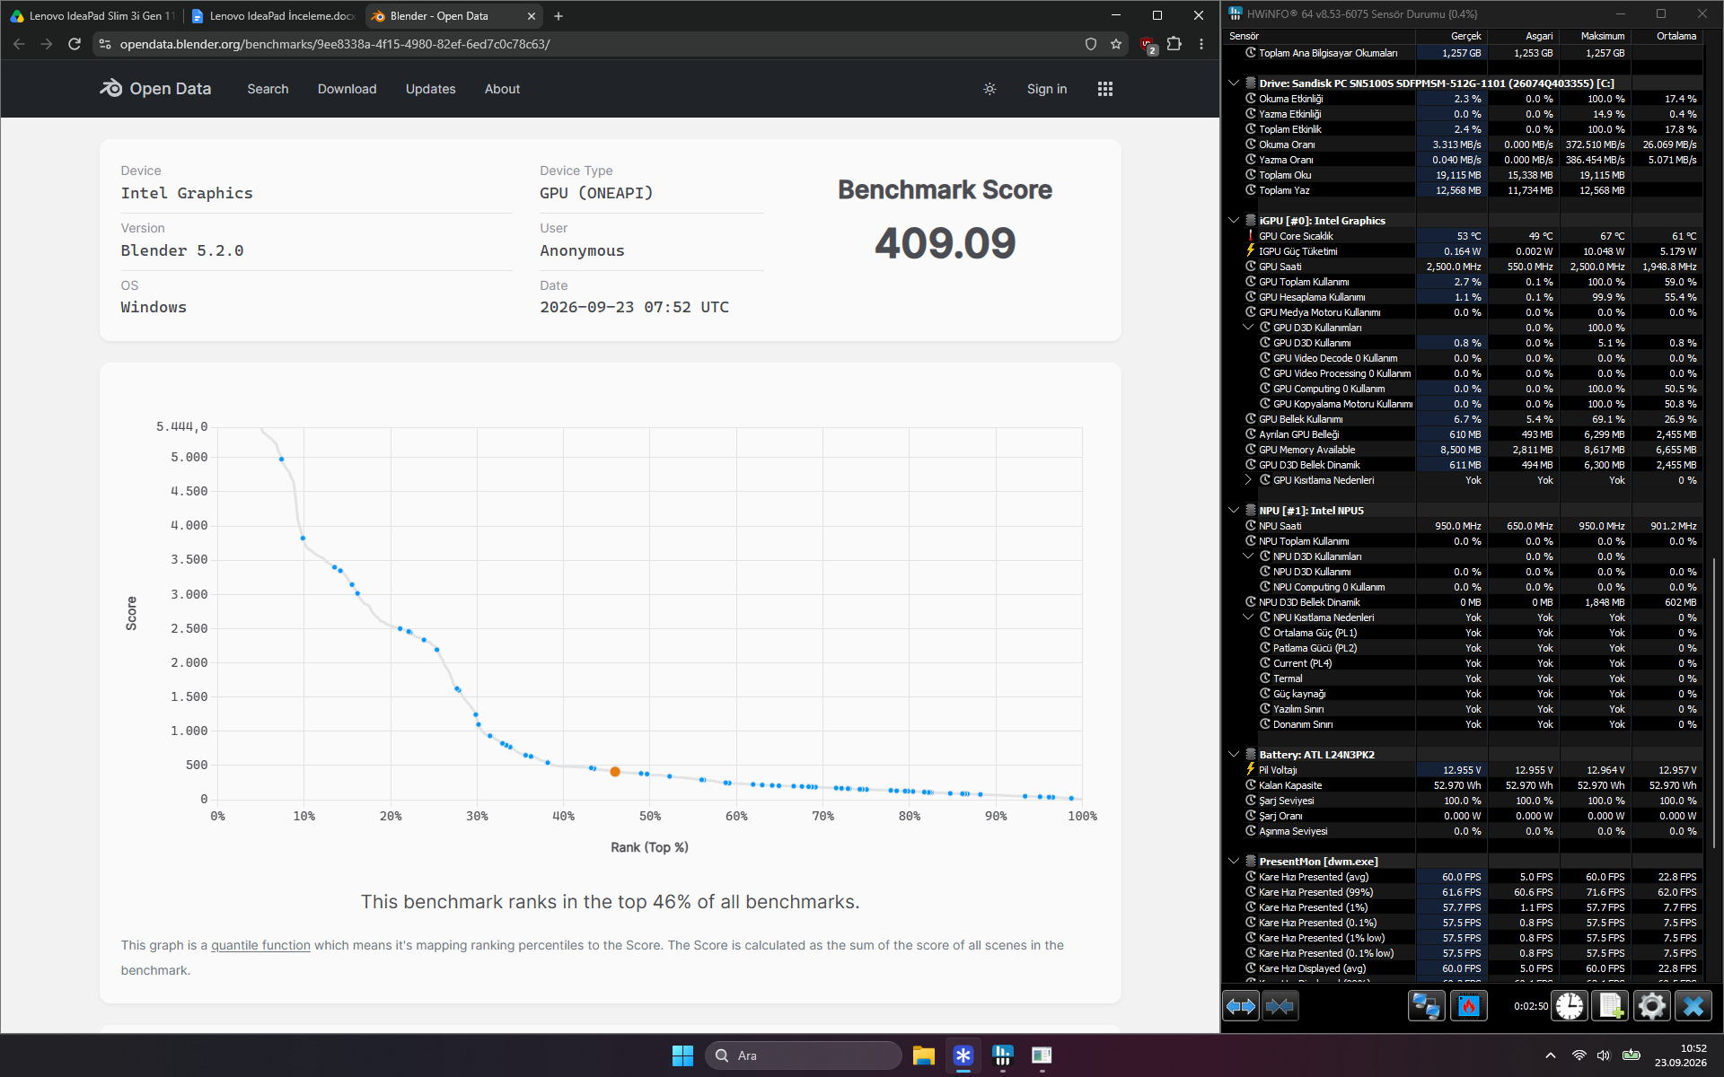Image resolution: width=1724 pixels, height=1077 pixels.
Task: Collapse the Drive: Sandisk sensor group
Action: [1234, 83]
